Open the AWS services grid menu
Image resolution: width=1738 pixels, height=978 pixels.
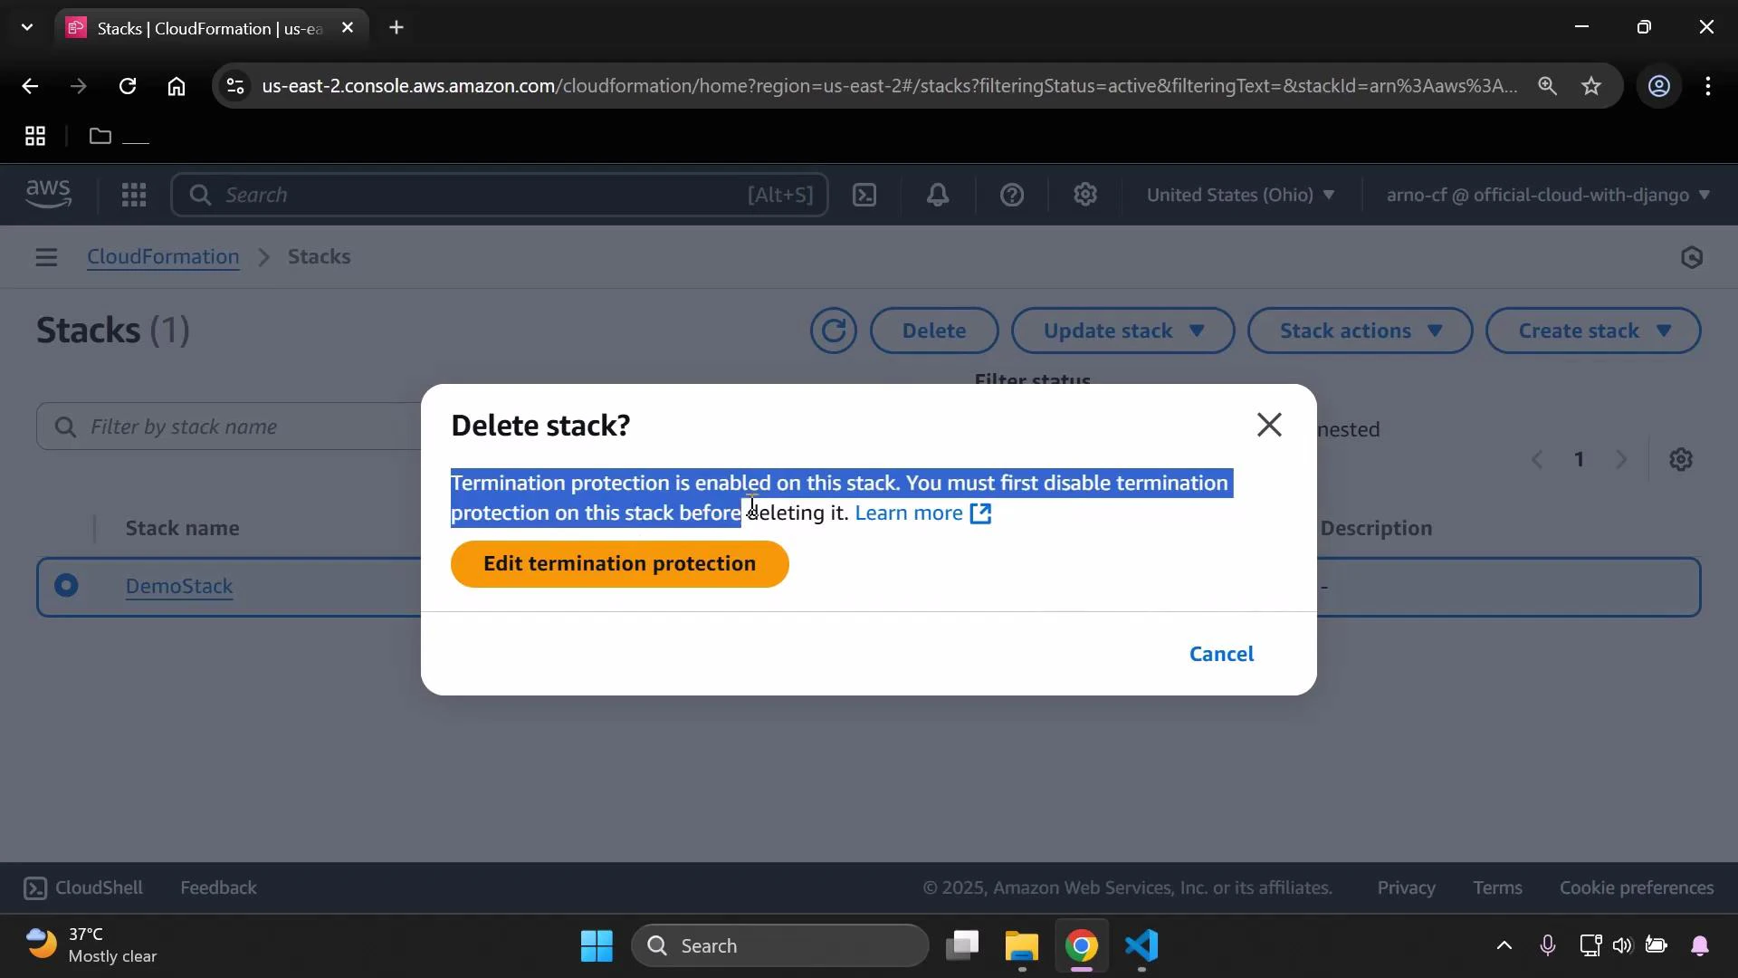tap(134, 195)
